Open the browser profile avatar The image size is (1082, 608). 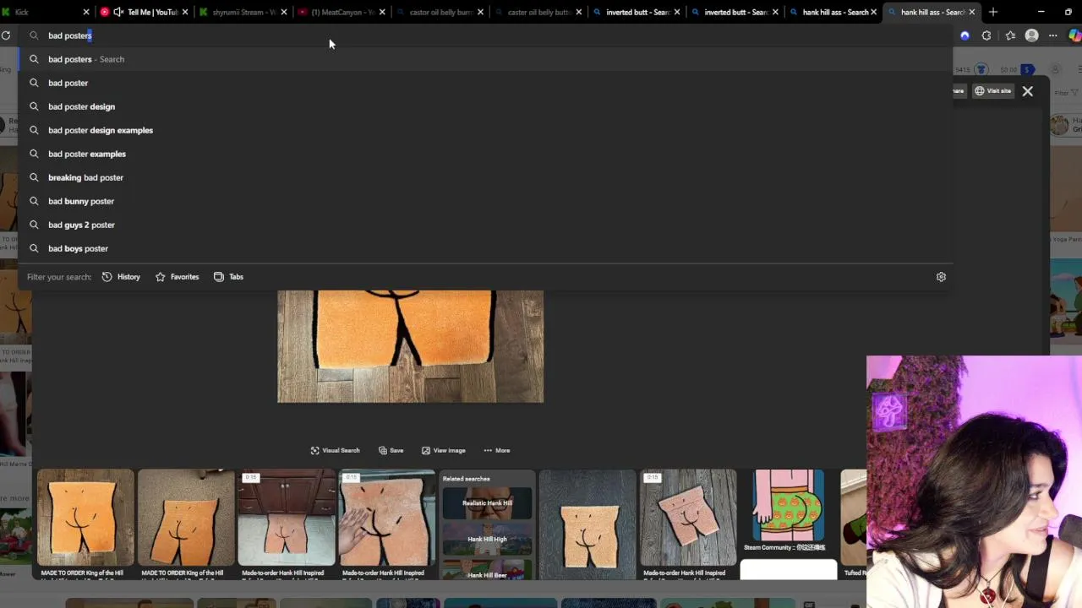[1031, 35]
